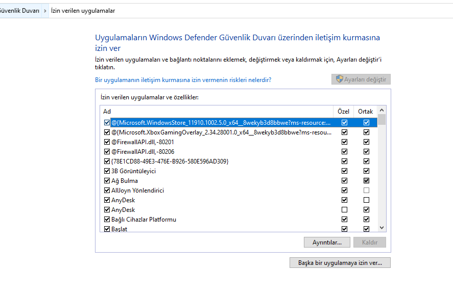Click the shield icon on Ayarları değiştir
This screenshot has height=298, width=453.
click(339, 79)
